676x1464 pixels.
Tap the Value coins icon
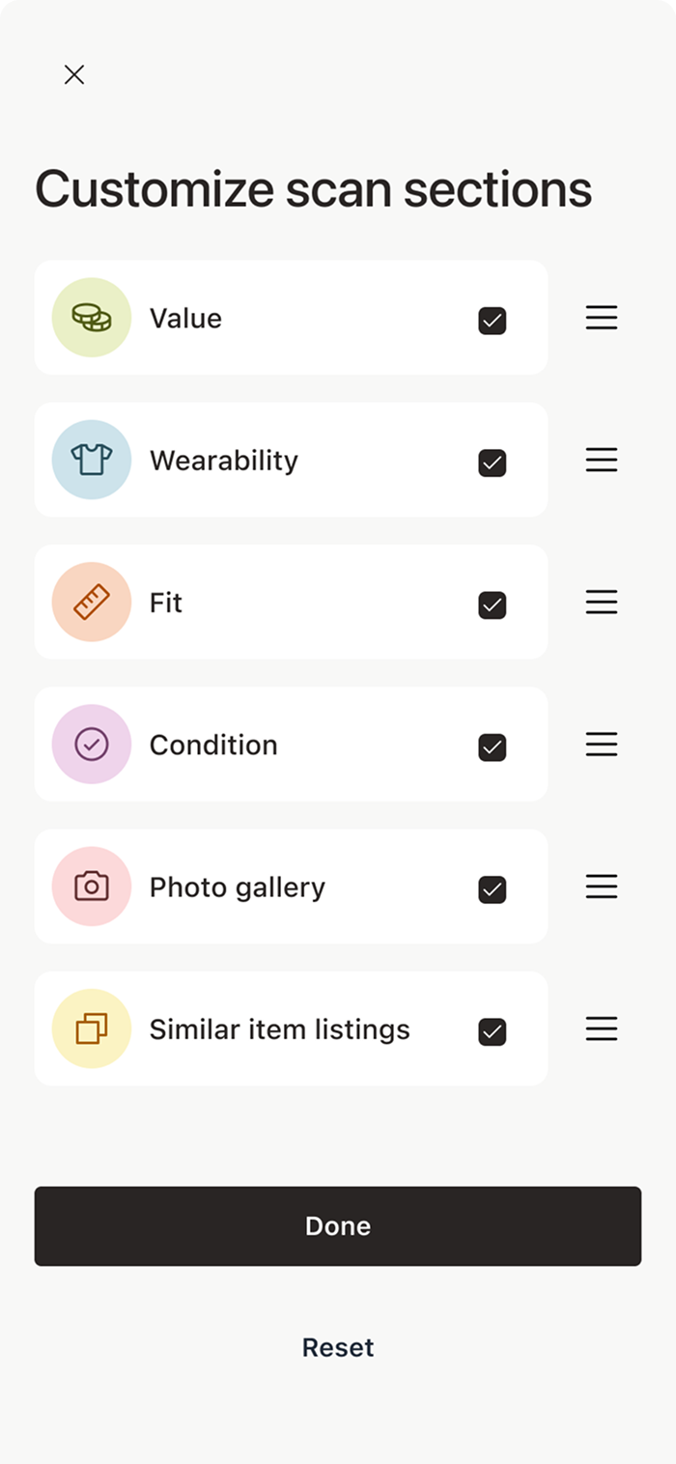pos(92,318)
